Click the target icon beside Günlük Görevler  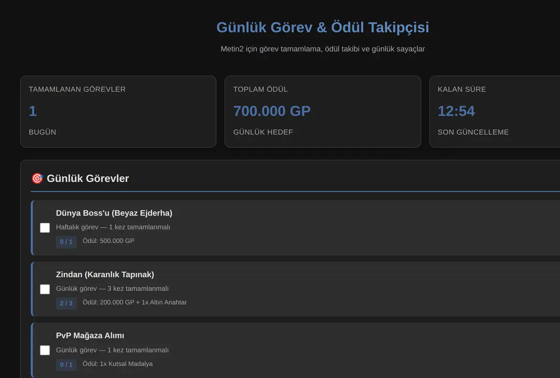point(37,178)
